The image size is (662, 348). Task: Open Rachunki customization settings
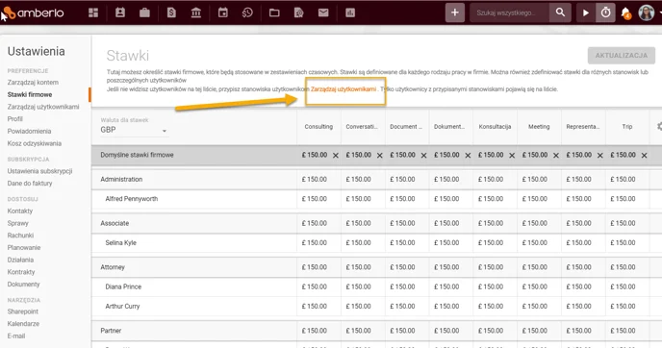tap(20, 236)
